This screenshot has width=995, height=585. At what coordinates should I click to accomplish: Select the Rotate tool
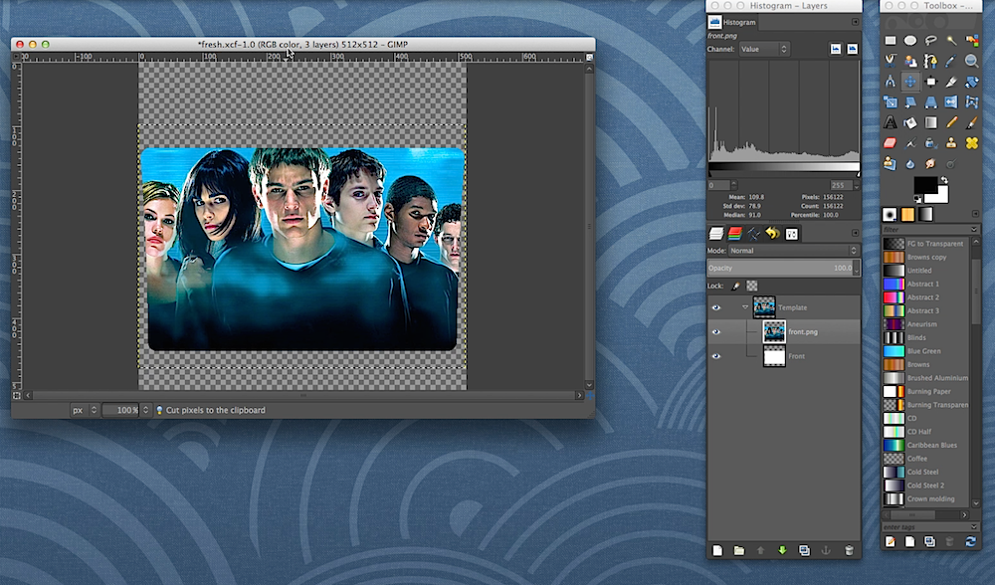[x=971, y=82]
